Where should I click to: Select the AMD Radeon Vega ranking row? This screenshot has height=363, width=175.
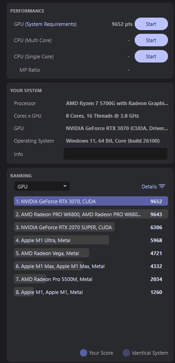coord(91,253)
